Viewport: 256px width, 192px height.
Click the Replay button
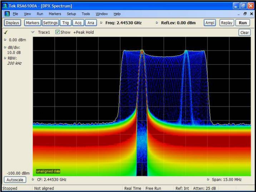coord(227,23)
